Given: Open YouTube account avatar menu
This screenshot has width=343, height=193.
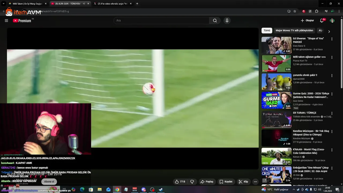Looking at the screenshot, I should [332, 21].
